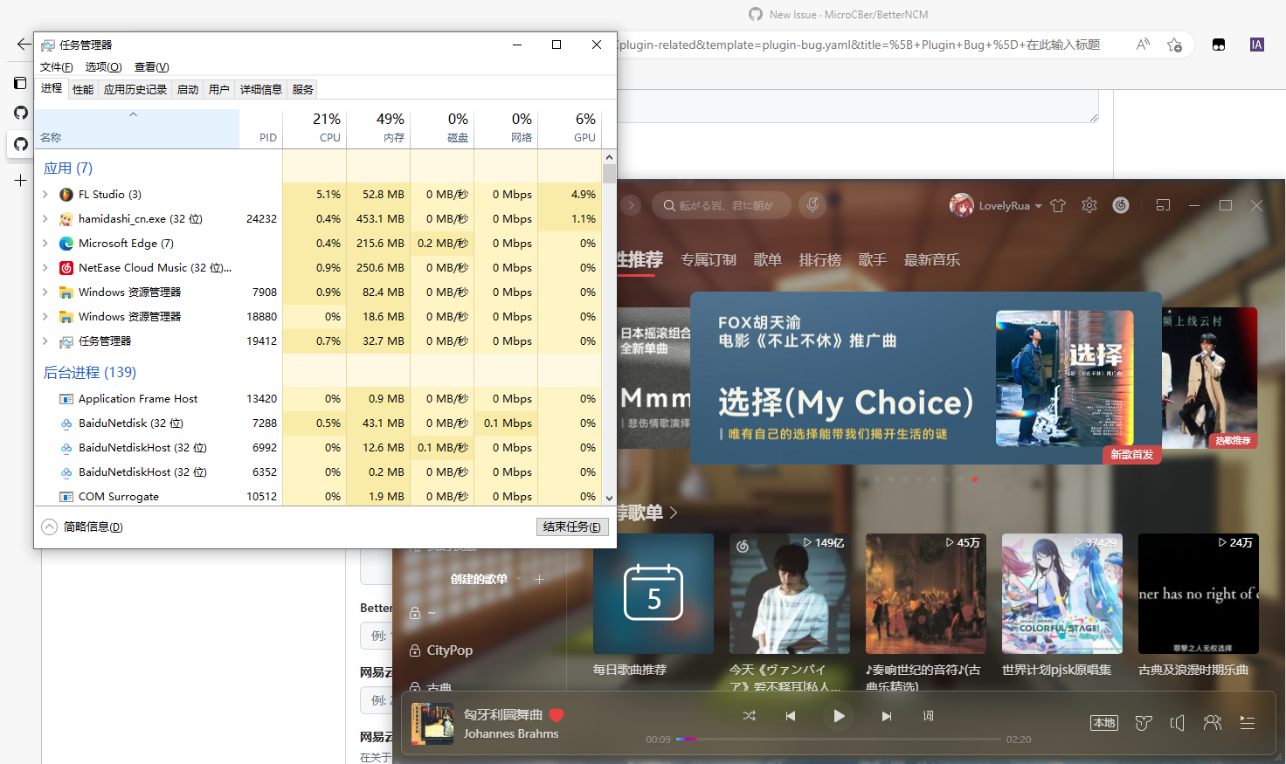
Task: Open the 查看 menu in Task Manager
Action: [149, 66]
